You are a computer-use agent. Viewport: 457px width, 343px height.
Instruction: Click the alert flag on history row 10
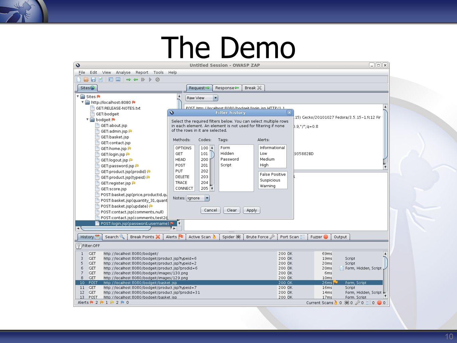point(335,283)
